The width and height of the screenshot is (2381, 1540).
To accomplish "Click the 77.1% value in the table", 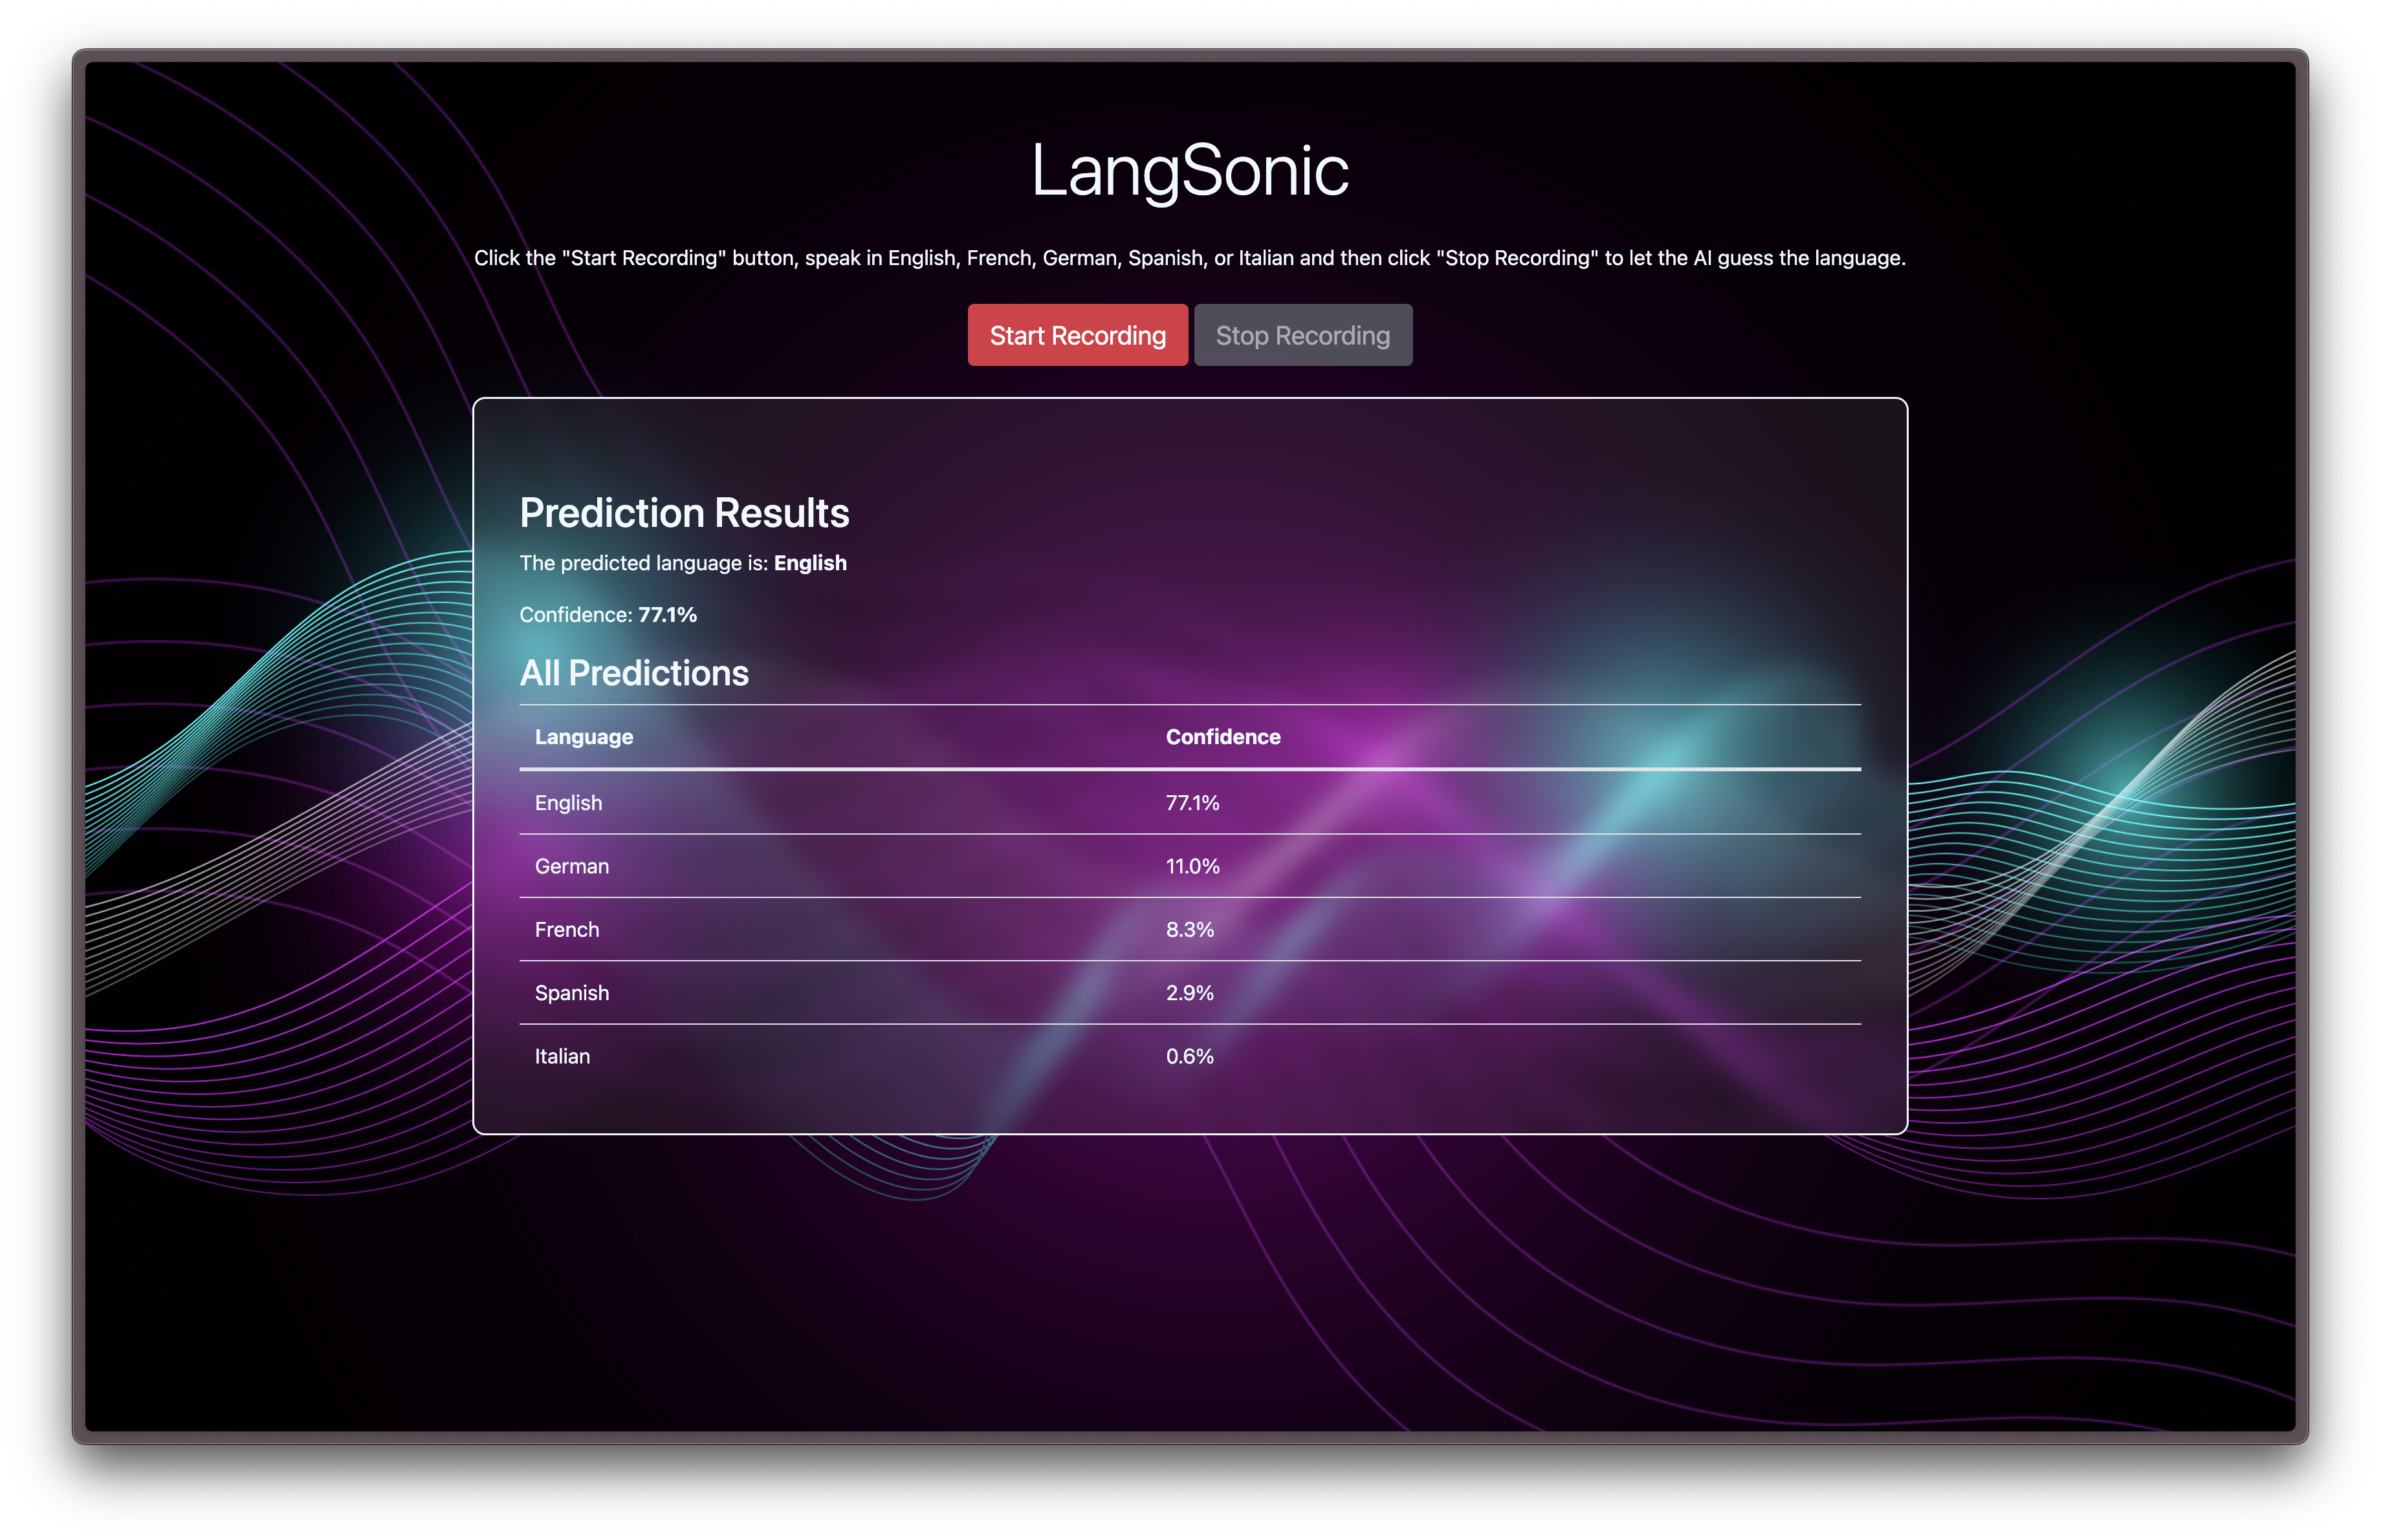I will 1192,802.
